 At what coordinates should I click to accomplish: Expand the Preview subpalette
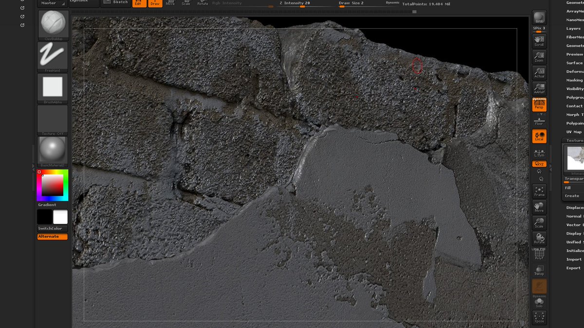pos(574,54)
